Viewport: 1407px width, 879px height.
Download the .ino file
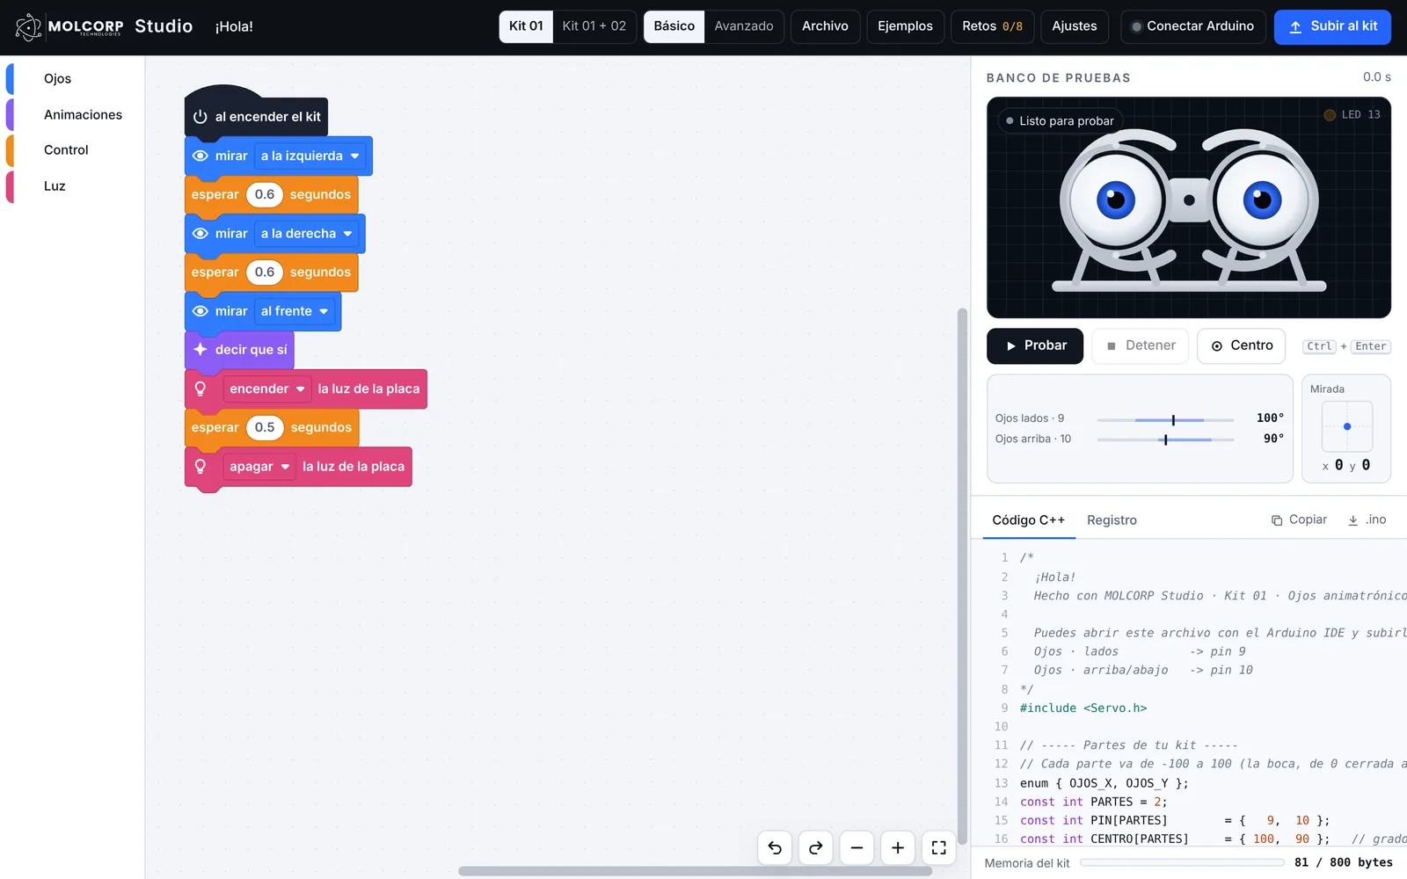[1367, 520]
